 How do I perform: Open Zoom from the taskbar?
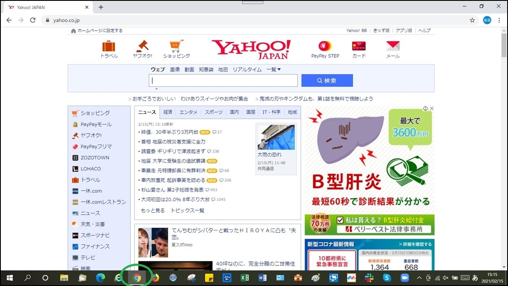(x=405, y=278)
